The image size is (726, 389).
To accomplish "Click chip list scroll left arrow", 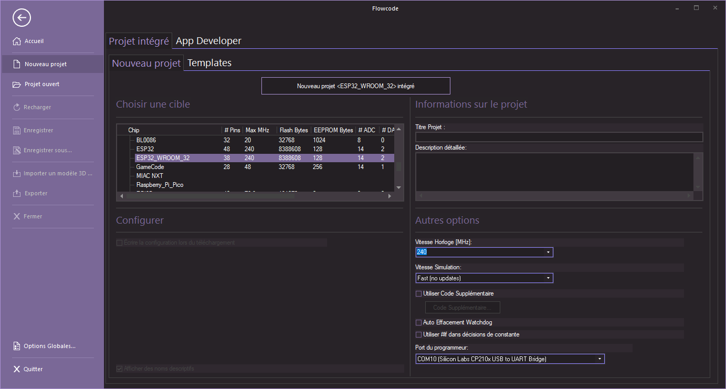I will coord(122,196).
